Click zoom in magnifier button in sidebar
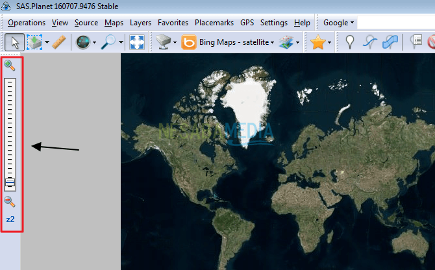The width and height of the screenshot is (435, 270). click(10, 66)
